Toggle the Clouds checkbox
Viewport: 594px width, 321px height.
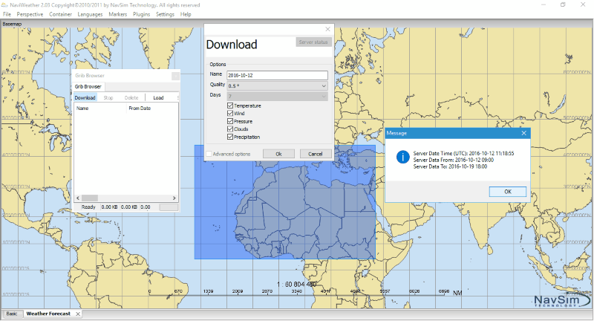click(230, 129)
